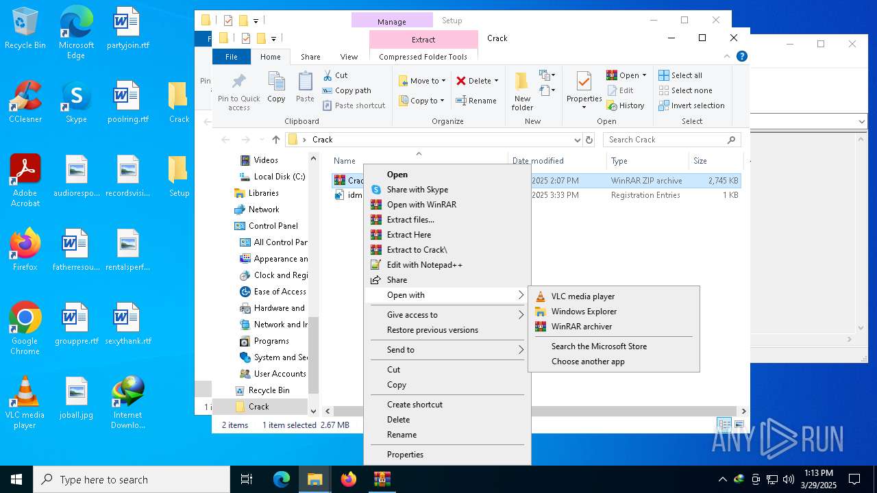Screen dimensions: 877x493
Task: Open the ribbon Delete dropdown
Action: click(x=478, y=81)
